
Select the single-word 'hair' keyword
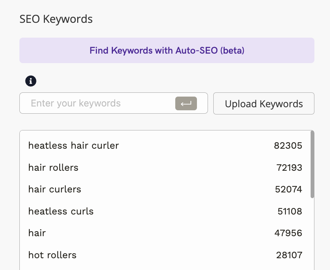pos(37,233)
